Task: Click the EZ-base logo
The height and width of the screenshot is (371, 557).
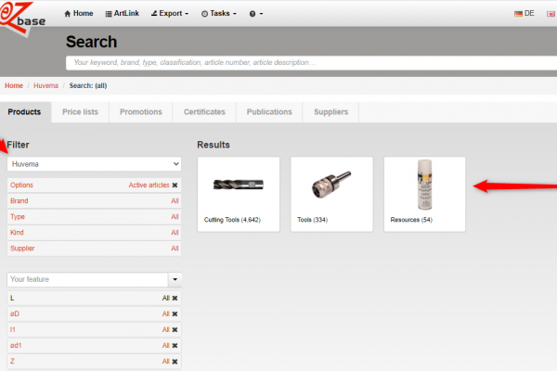Action: click(23, 17)
